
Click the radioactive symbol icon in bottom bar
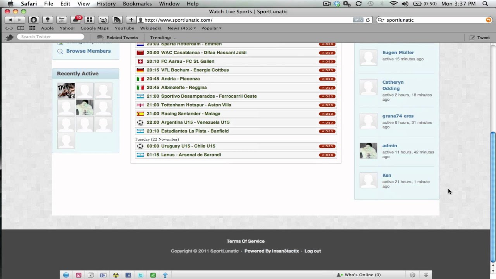[115, 275]
